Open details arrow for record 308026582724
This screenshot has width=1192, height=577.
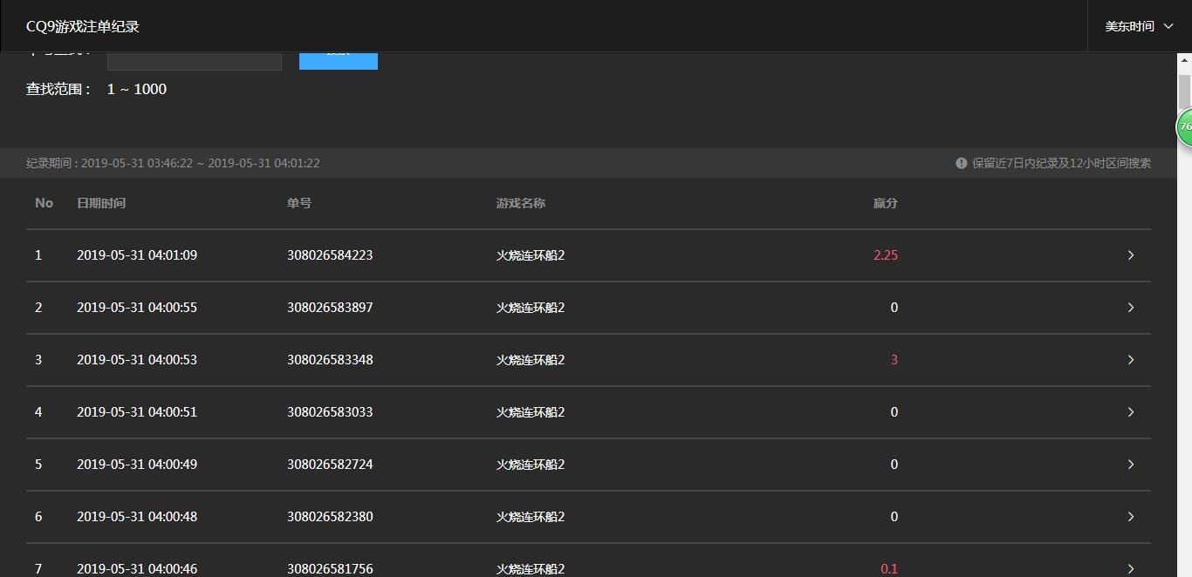pyautogui.click(x=1130, y=465)
